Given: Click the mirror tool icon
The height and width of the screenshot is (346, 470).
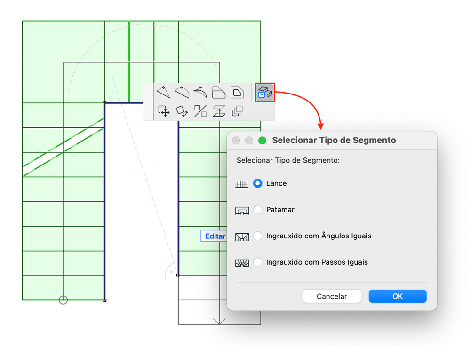Looking at the screenshot, I should point(200,111).
